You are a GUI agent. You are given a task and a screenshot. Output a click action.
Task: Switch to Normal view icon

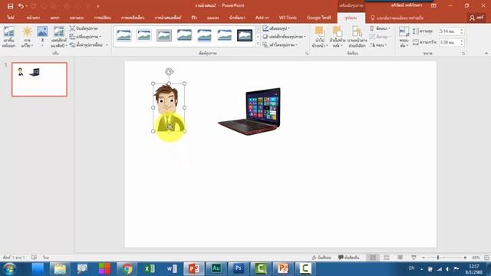(x=373, y=258)
